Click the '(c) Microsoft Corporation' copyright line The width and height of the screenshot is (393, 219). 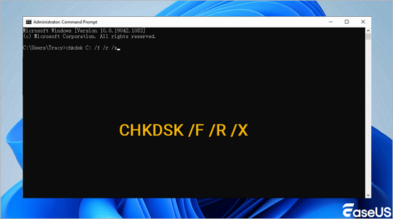89,36
